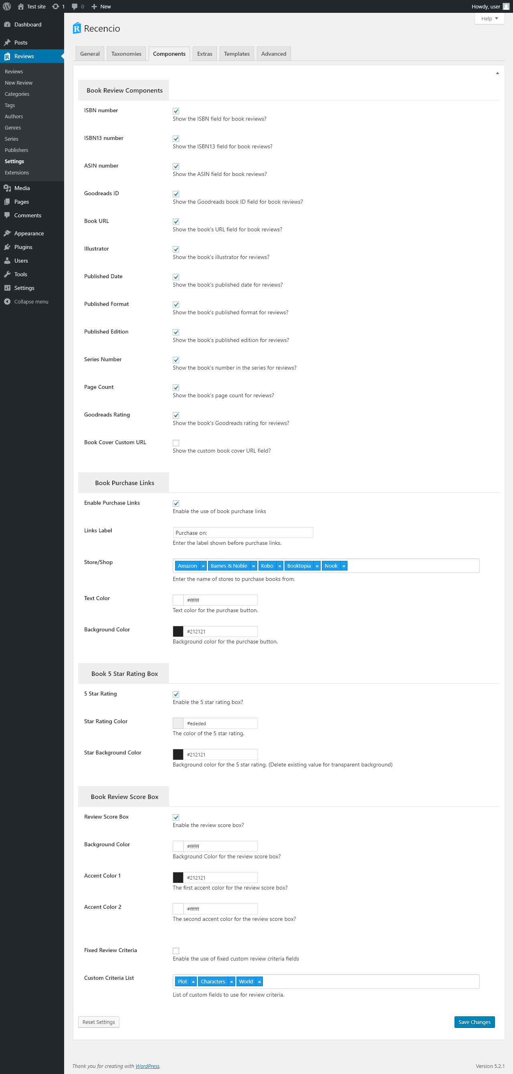The image size is (513, 1074).
Task: Open the Templates tab
Action: click(x=237, y=54)
